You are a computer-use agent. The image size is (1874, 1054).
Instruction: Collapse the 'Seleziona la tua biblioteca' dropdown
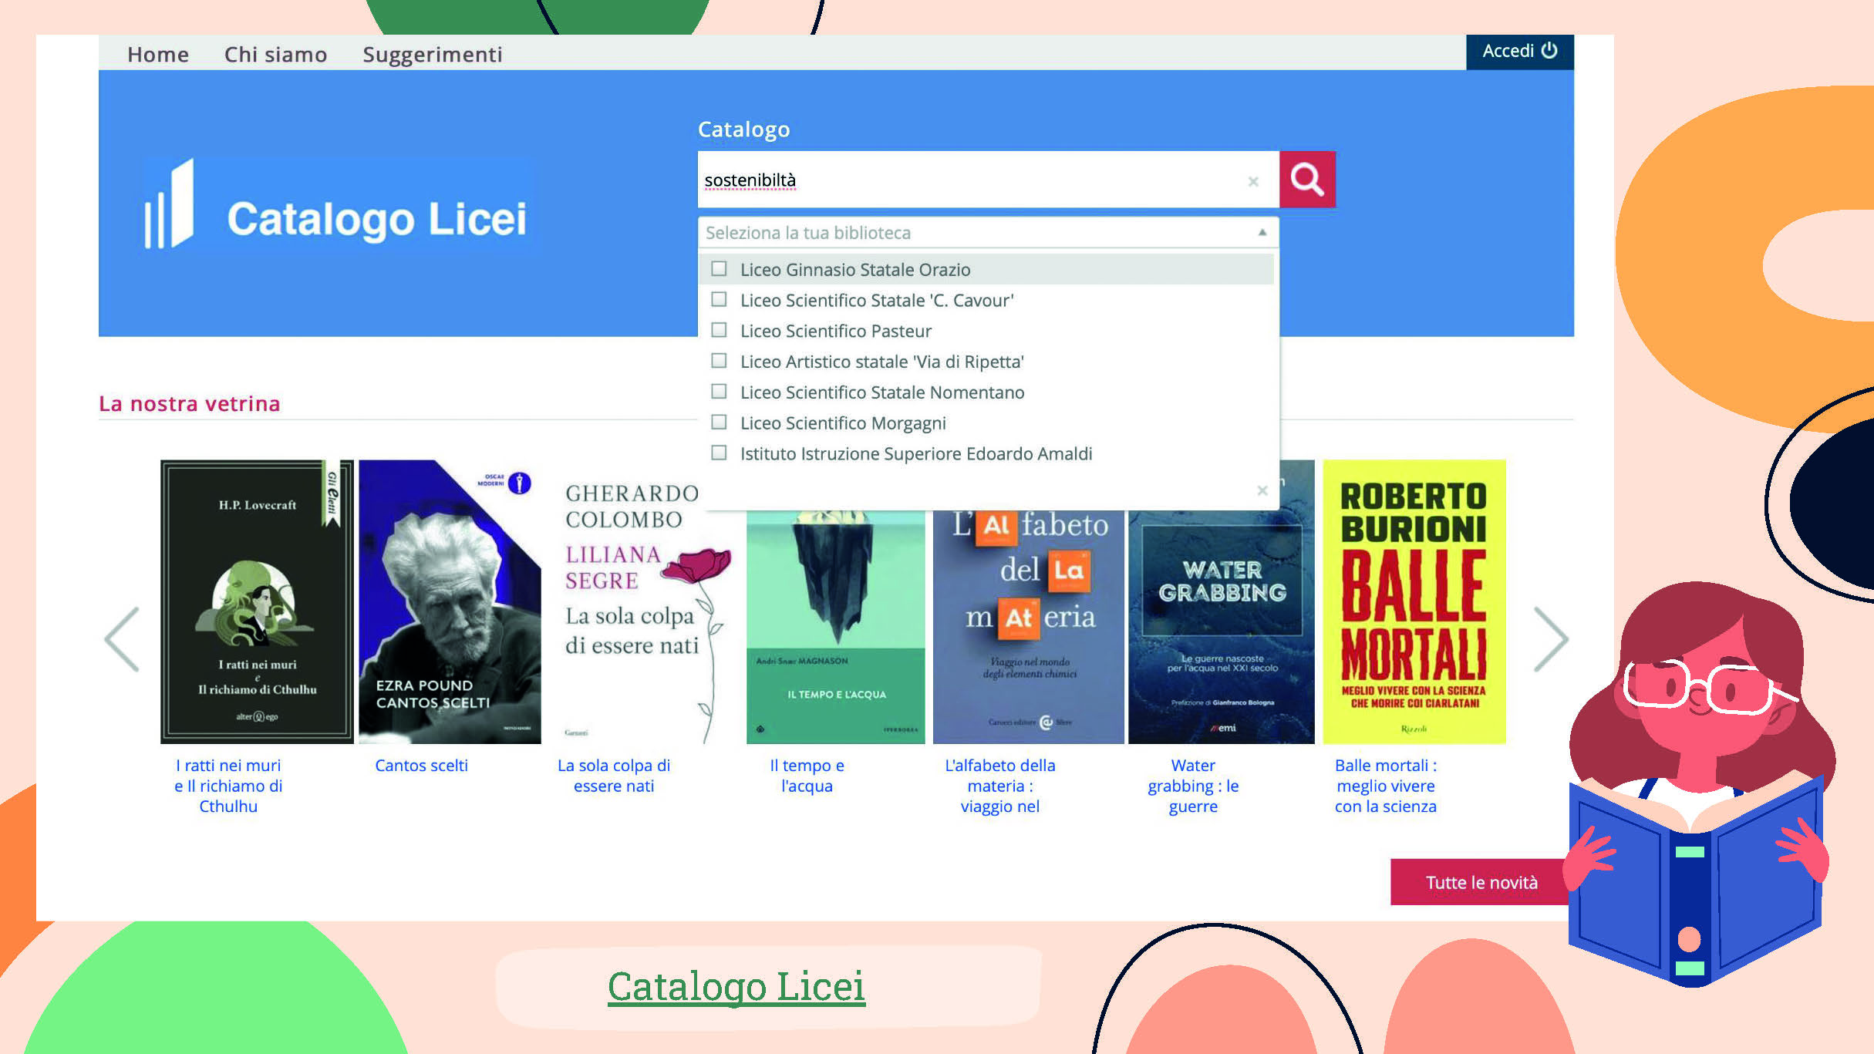(x=1262, y=232)
